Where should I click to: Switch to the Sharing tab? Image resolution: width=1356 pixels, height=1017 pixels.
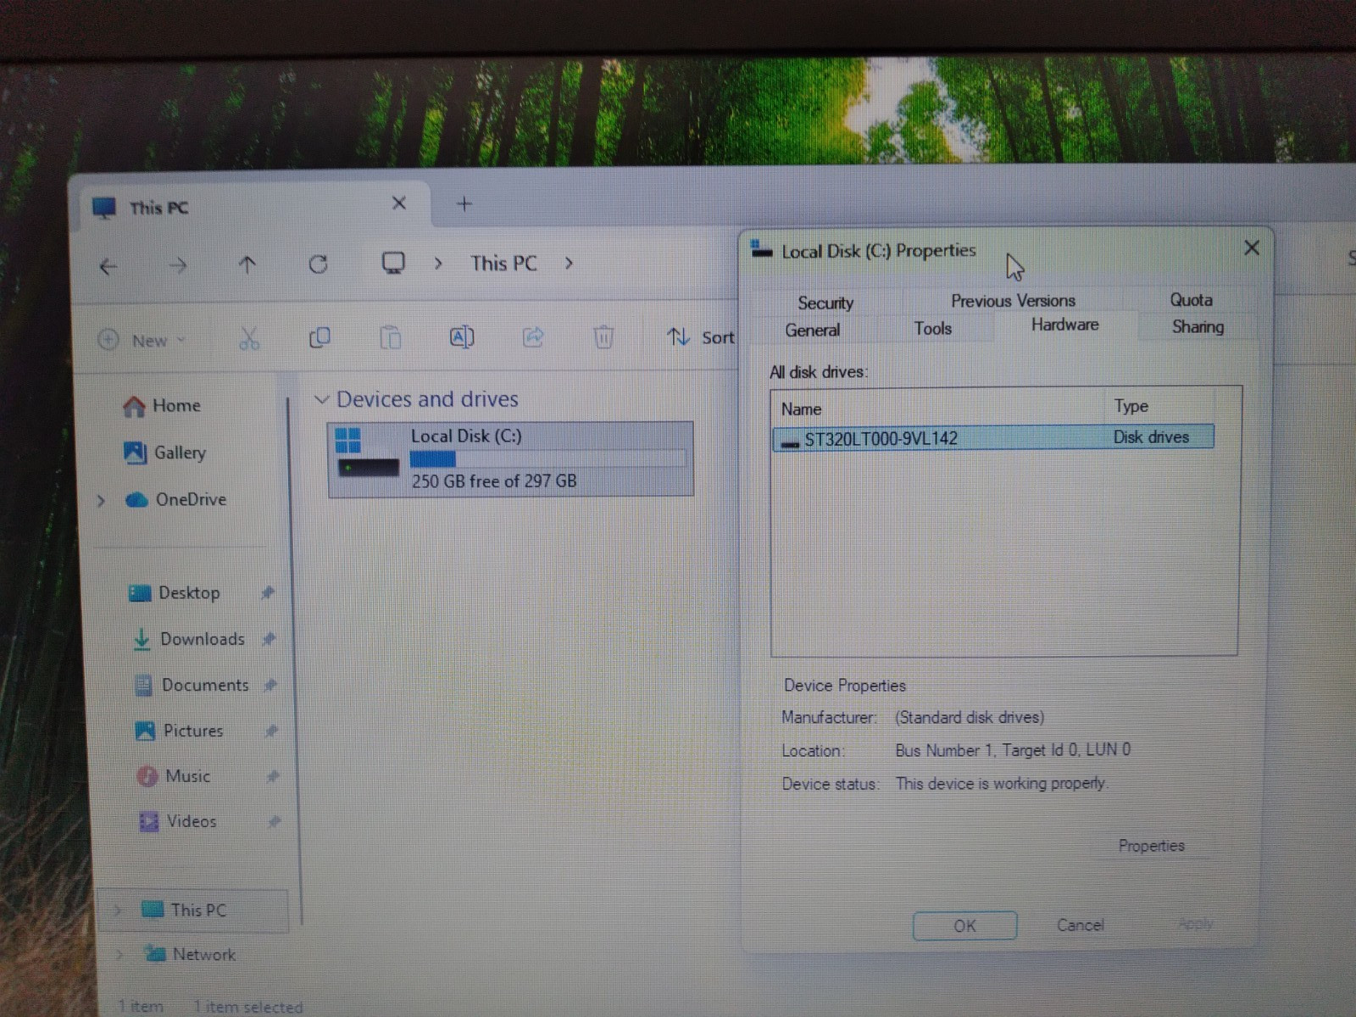1198,327
